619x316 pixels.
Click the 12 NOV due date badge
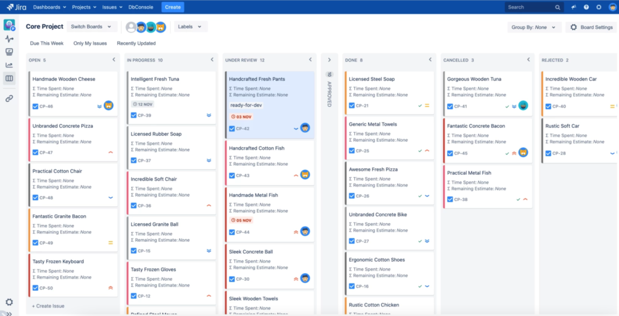tap(143, 104)
